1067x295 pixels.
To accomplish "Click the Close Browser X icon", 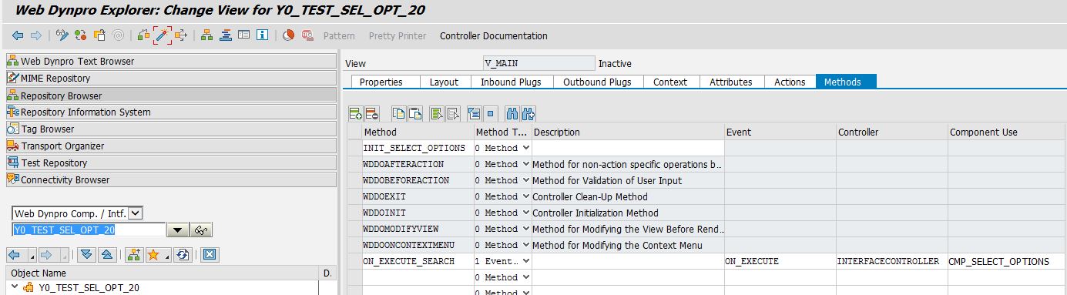I will click(x=210, y=255).
